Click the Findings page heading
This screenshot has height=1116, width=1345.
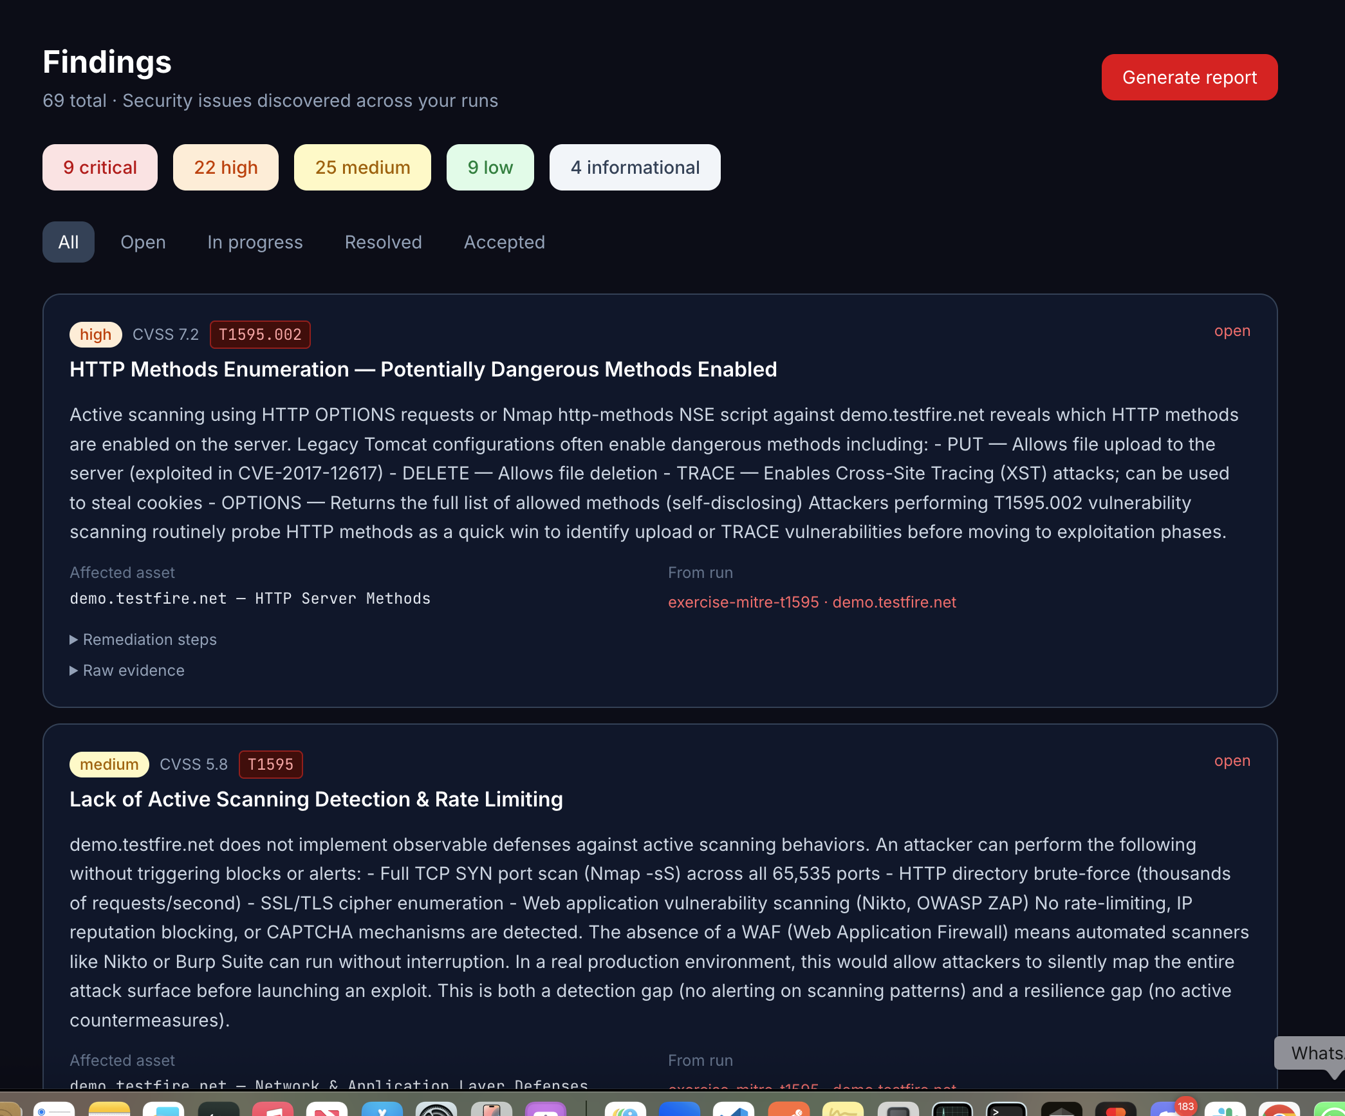click(x=107, y=62)
